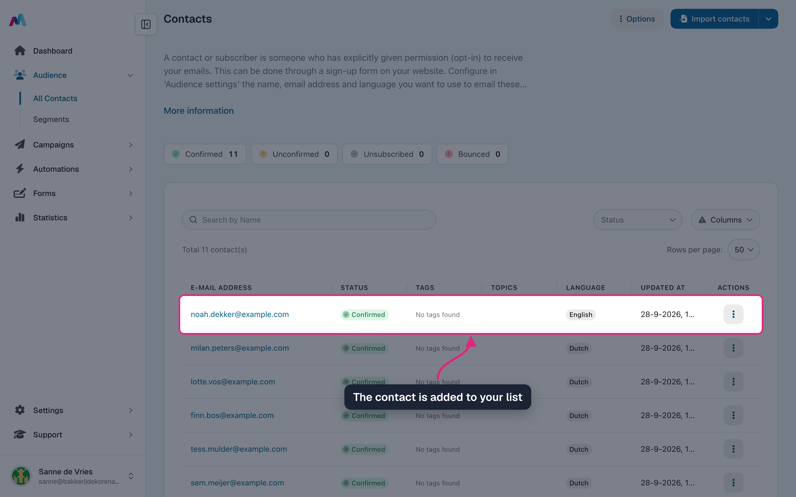The image size is (796, 497).
Task: Open the Columns dropdown
Action: tap(725, 220)
